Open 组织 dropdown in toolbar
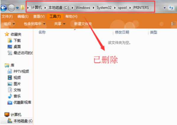 tap(9, 24)
